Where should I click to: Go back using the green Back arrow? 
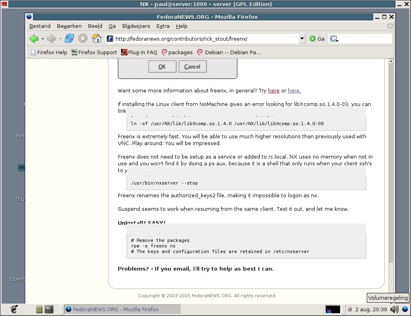34,39
